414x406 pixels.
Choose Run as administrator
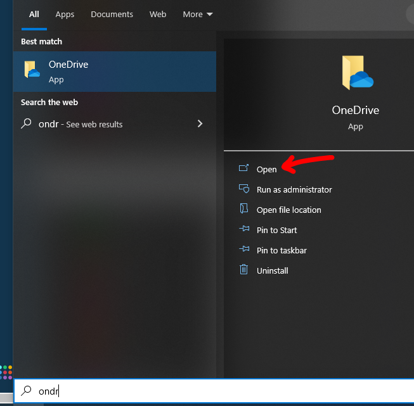point(294,189)
